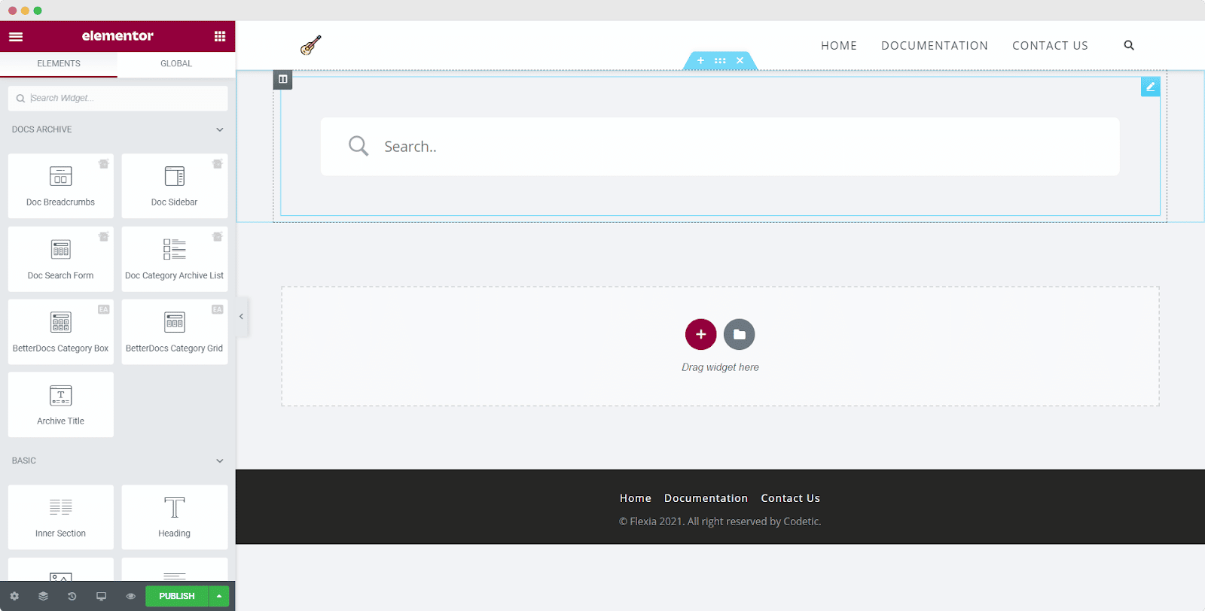
Task: Click the guitar site logo
Action: pos(311,45)
